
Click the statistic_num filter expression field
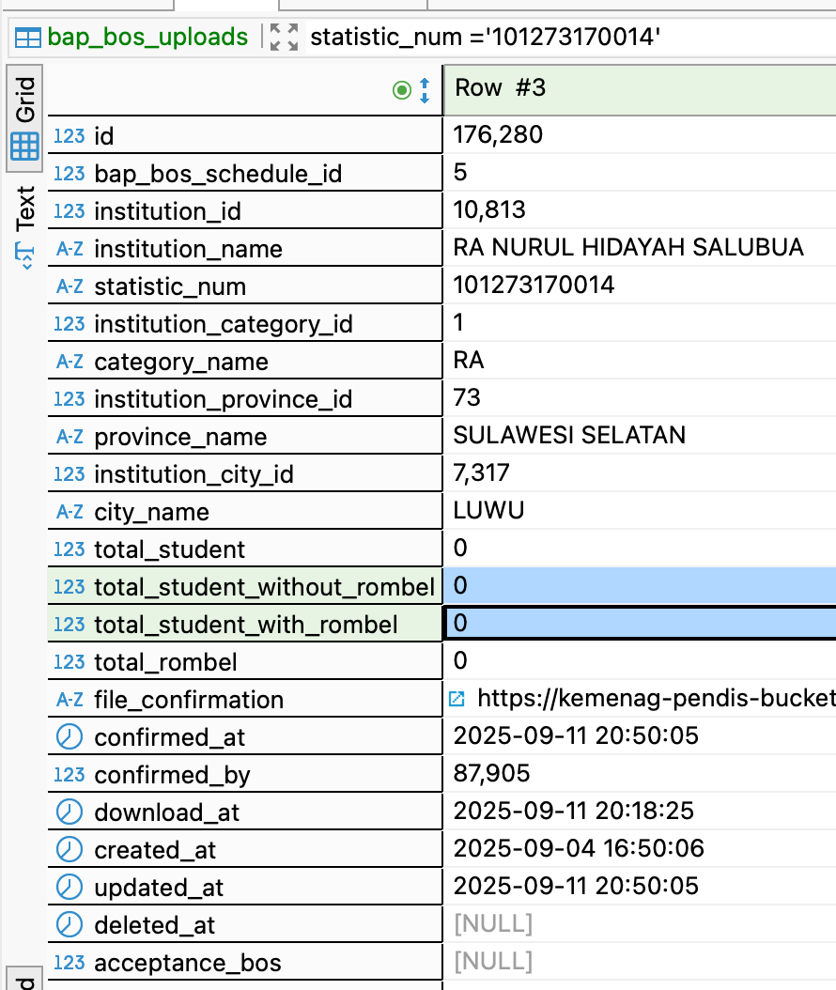click(564, 38)
